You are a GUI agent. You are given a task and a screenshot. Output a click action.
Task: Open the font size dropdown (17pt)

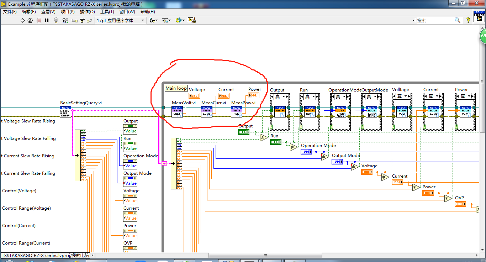click(x=121, y=21)
